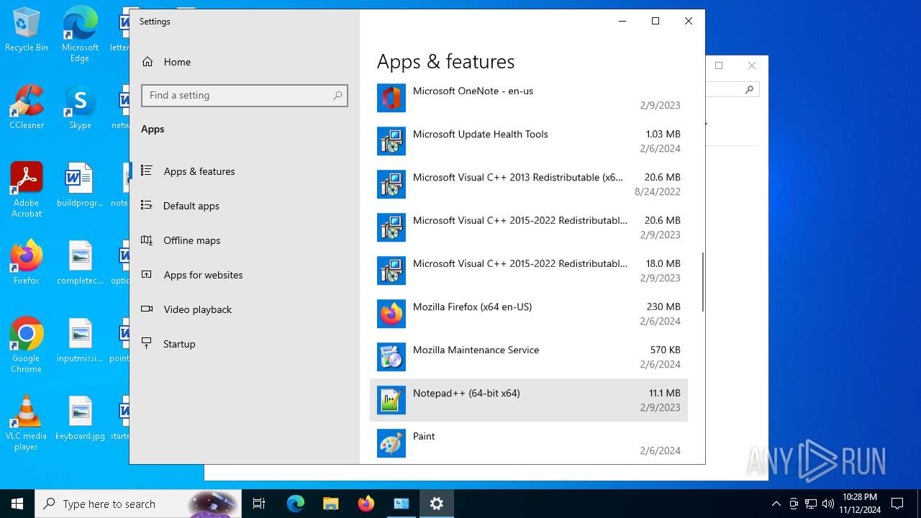Viewport: 921px width, 518px height.
Task: Click the Apps for websites sidebar icon
Action: (147, 274)
